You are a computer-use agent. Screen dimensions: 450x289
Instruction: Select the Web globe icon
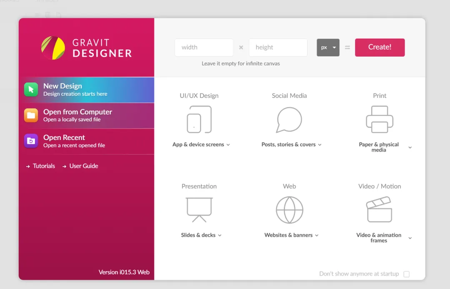coord(289,210)
